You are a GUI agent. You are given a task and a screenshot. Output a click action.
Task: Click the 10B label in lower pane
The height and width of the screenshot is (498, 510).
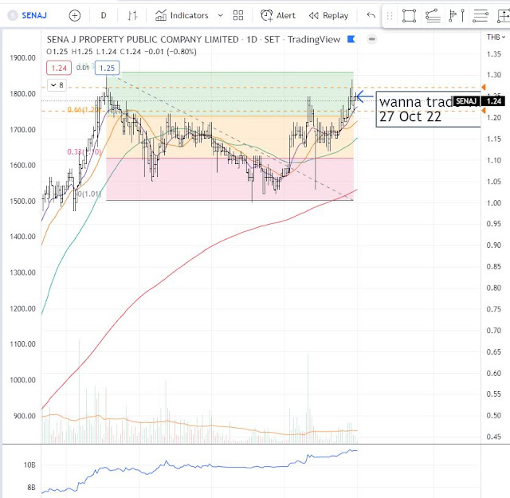point(29,465)
